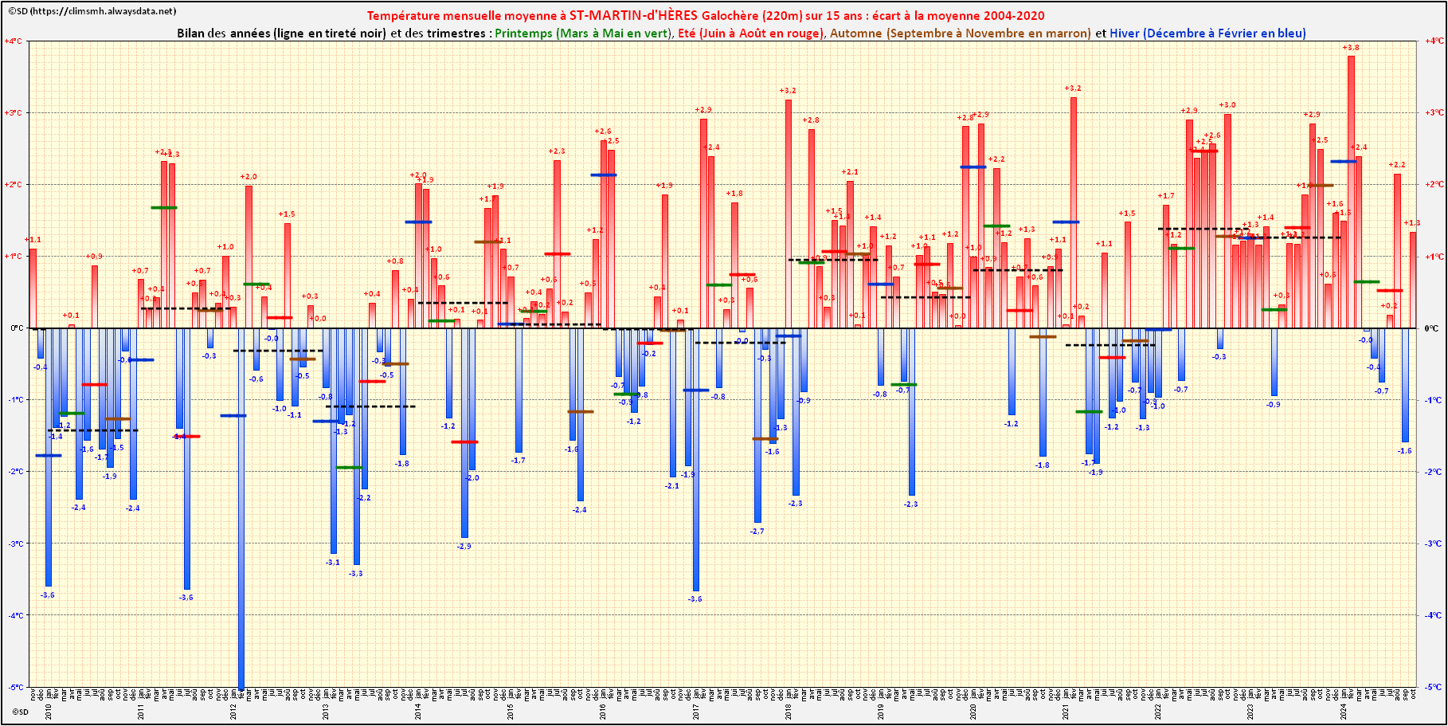
Task: Click the 2017 year label on the x-axis
Action: point(696,712)
